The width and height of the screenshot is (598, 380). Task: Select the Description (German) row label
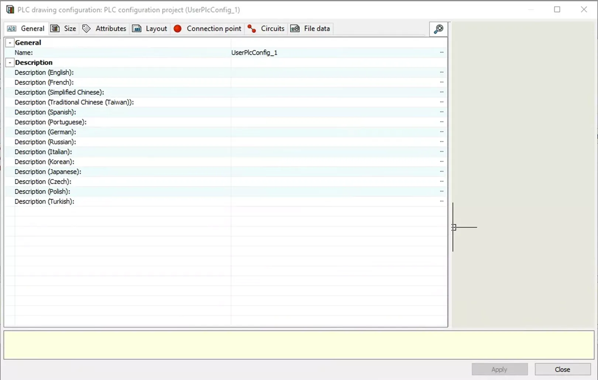pos(45,132)
